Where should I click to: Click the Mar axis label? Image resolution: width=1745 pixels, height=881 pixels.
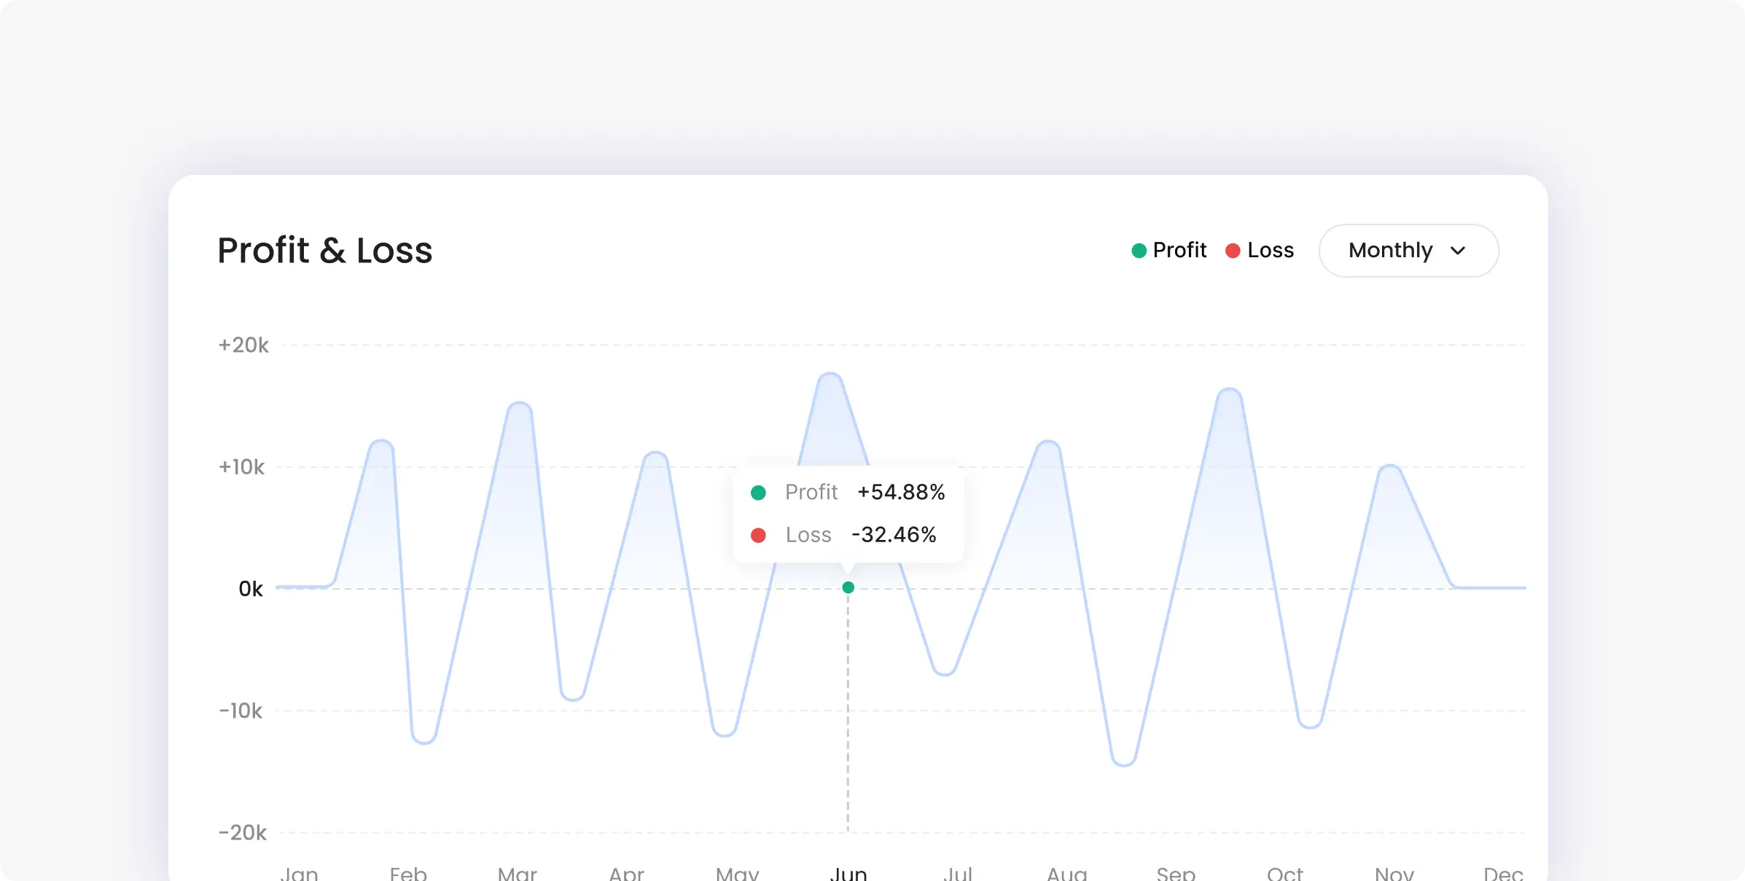[x=517, y=873]
